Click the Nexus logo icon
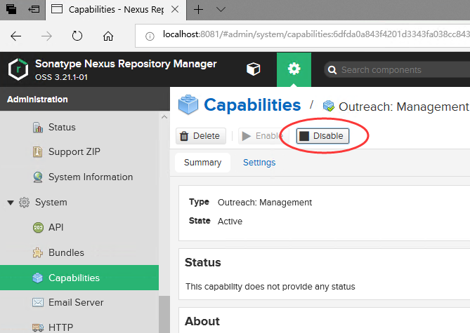 (18, 69)
